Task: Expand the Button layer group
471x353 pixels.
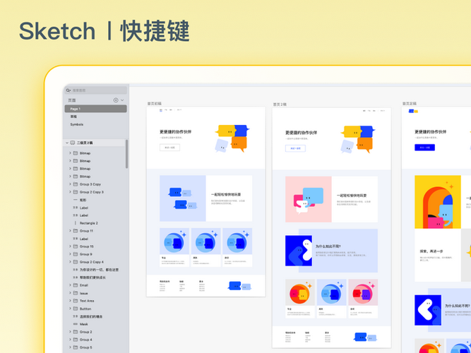Action: pyautogui.click(x=70, y=309)
